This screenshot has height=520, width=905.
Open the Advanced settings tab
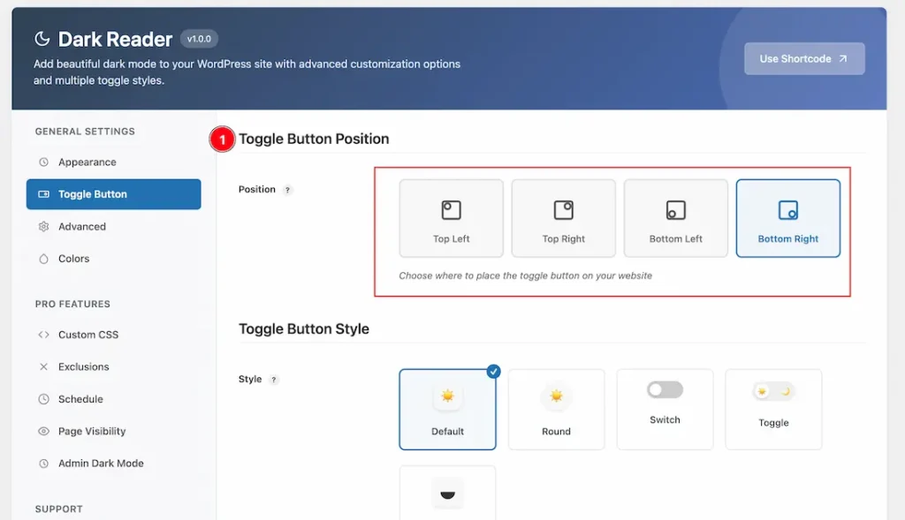point(114,227)
